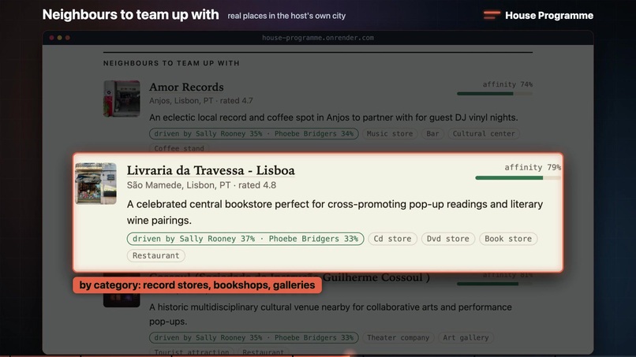
Task: Click the Bar tag under Amor Records
Action: 432,133
